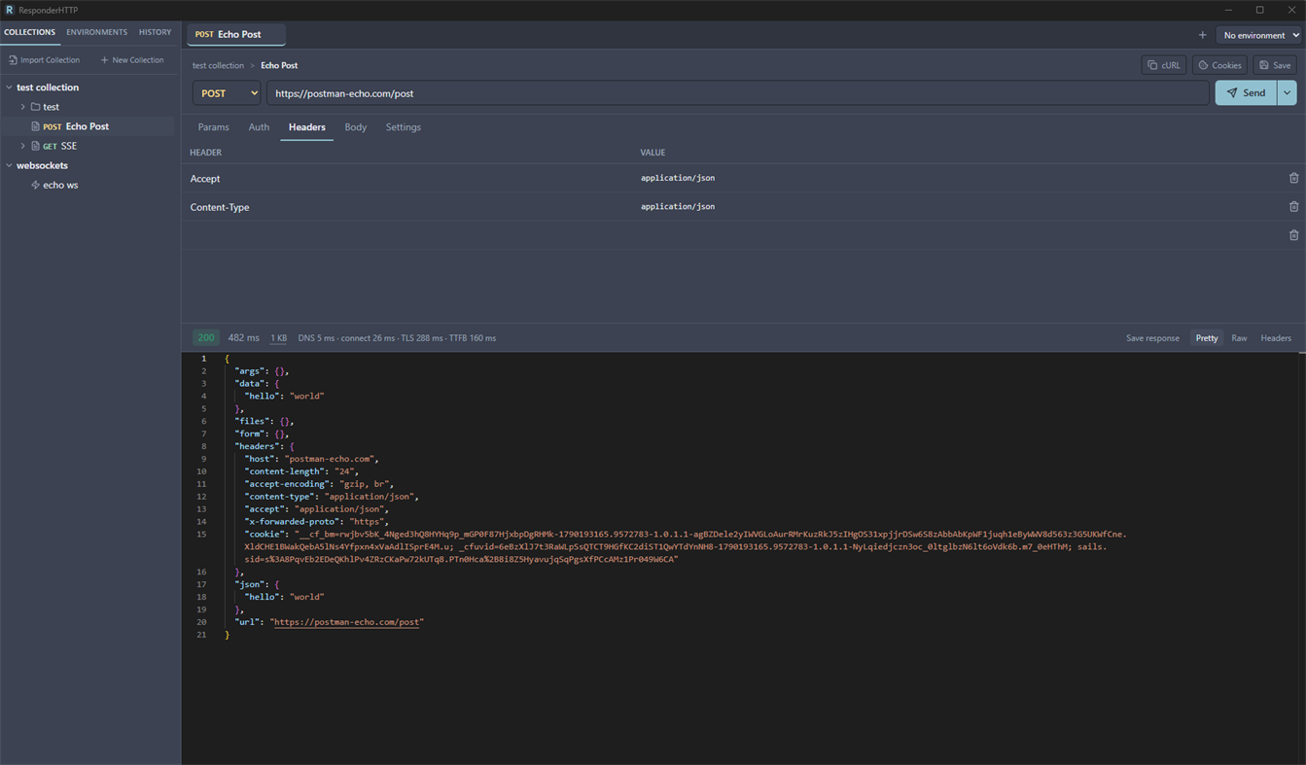Select the Echo Post open request tab
The width and height of the screenshot is (1306, 765).
coord(236,34)
